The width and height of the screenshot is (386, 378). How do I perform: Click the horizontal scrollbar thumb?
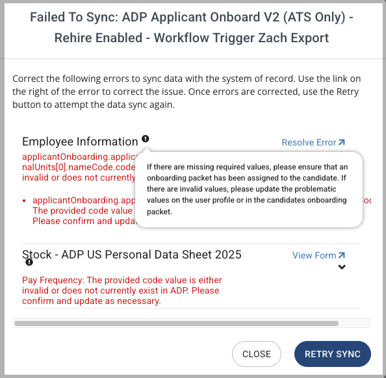click(x=176, y=323)
